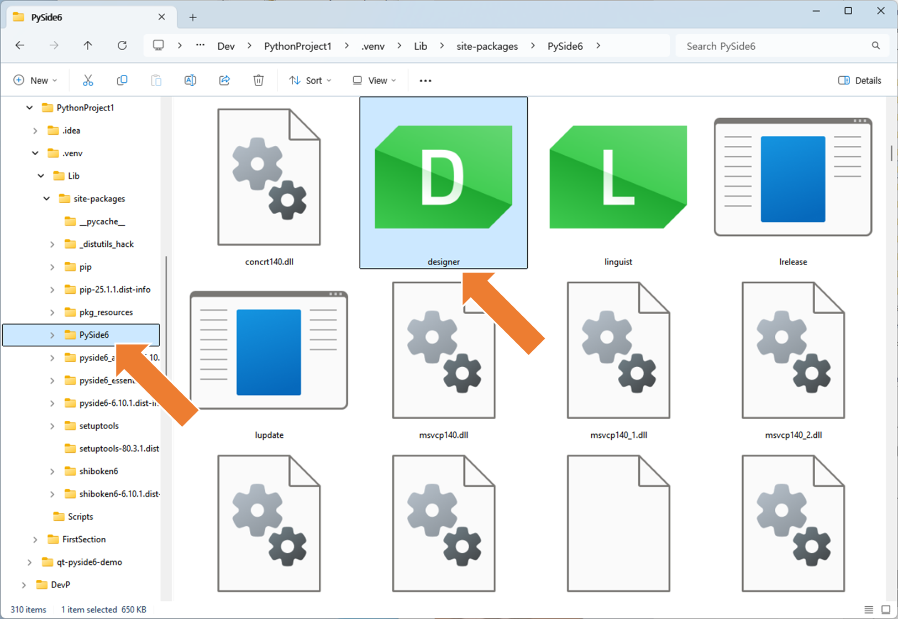This screenshot has height=619, width=898.
Task: Open chevron after PySide6 in breadcrumb
Action: tap(598, 46)
